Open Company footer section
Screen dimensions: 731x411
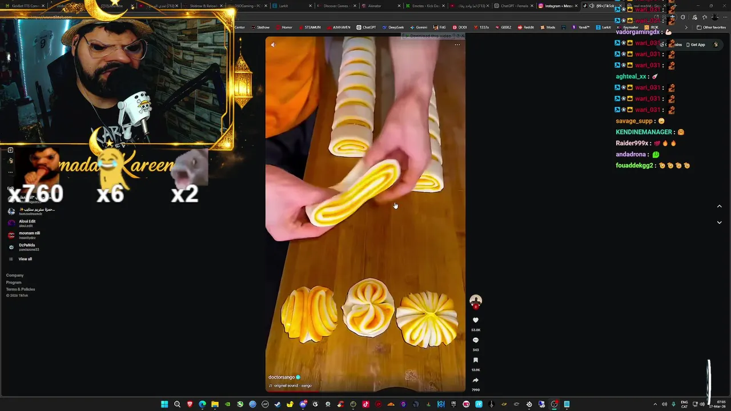point(15,276)
